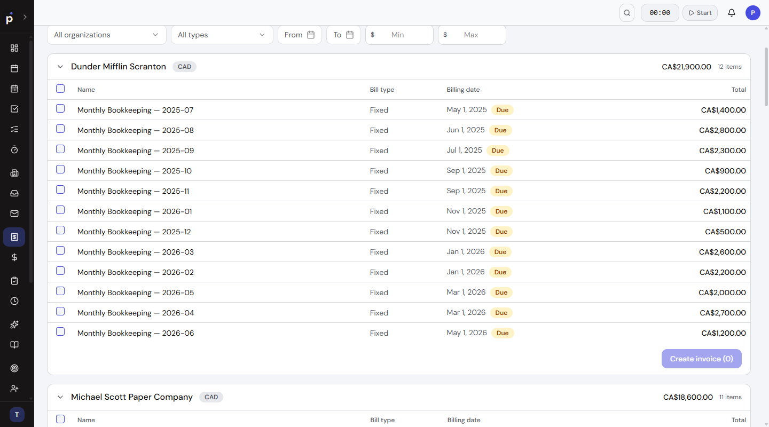Click the page's vertical scrollbar
The width and height of the screenshot is (769, 427).
pos(766,77)
